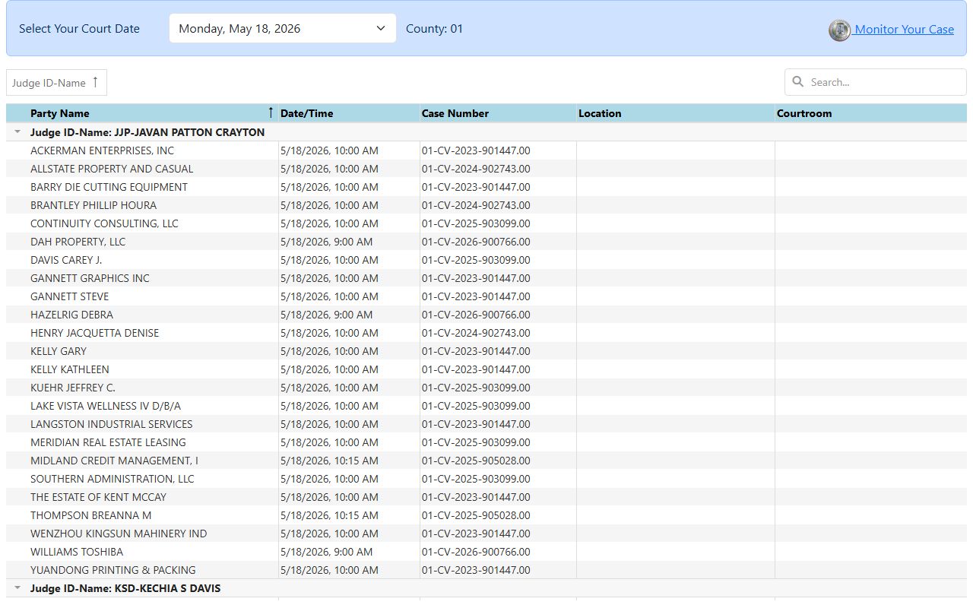The height and width of the screenshot is (608, 973).
Task: Select the DAH PROPERTY, LLC row
Action: tap(486, 242)
